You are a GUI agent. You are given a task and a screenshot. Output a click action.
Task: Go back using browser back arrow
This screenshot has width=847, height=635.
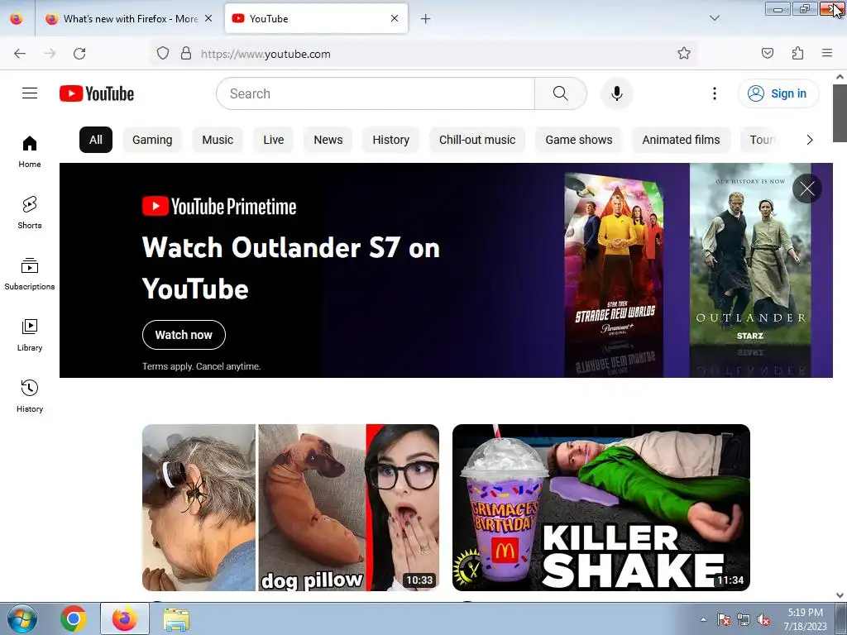point(20,54)
